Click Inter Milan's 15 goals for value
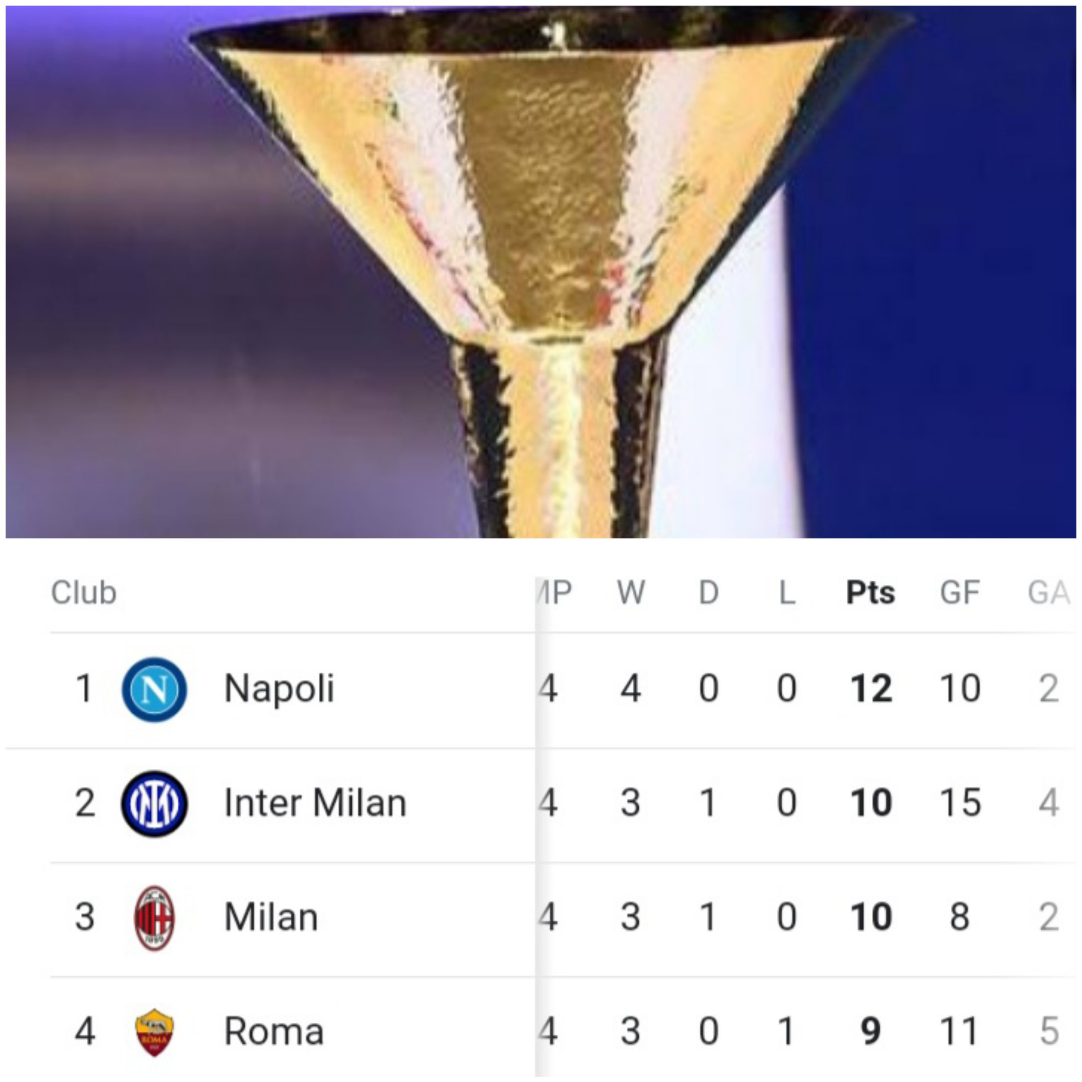This screenshot has height=1082, width=1082. point(960,802)
